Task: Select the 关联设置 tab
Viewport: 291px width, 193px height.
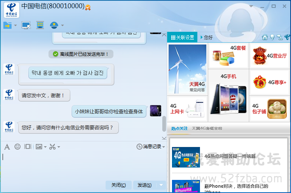Action: [182, 37]
